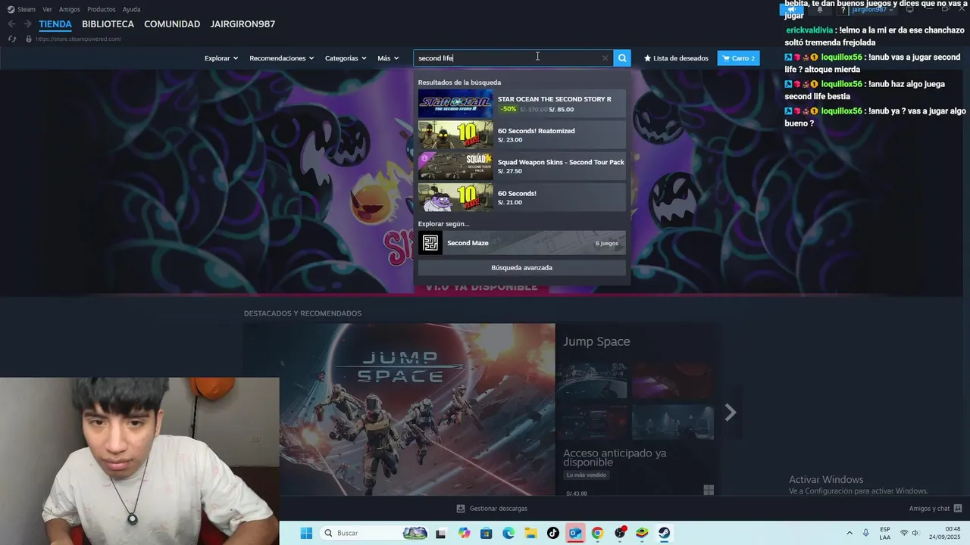This screenshot has width=970, height=545.
Task: Open OBS Studio from the taskbar
Action: click(620, 533)
